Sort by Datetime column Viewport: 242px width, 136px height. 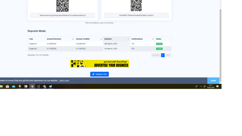click(117, 39)
